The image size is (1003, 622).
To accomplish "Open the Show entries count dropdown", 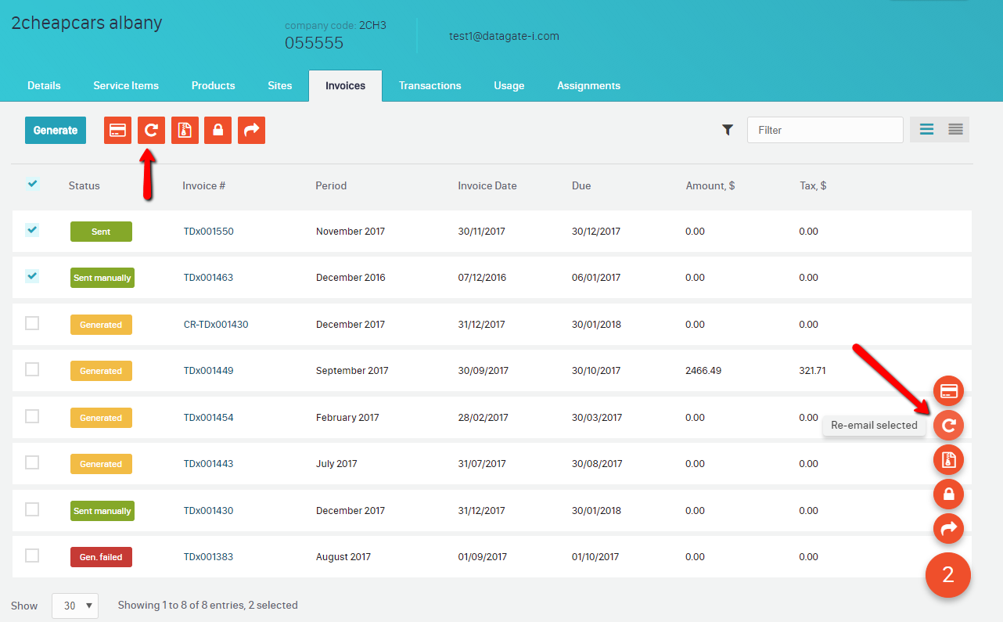I will (75, 606).
